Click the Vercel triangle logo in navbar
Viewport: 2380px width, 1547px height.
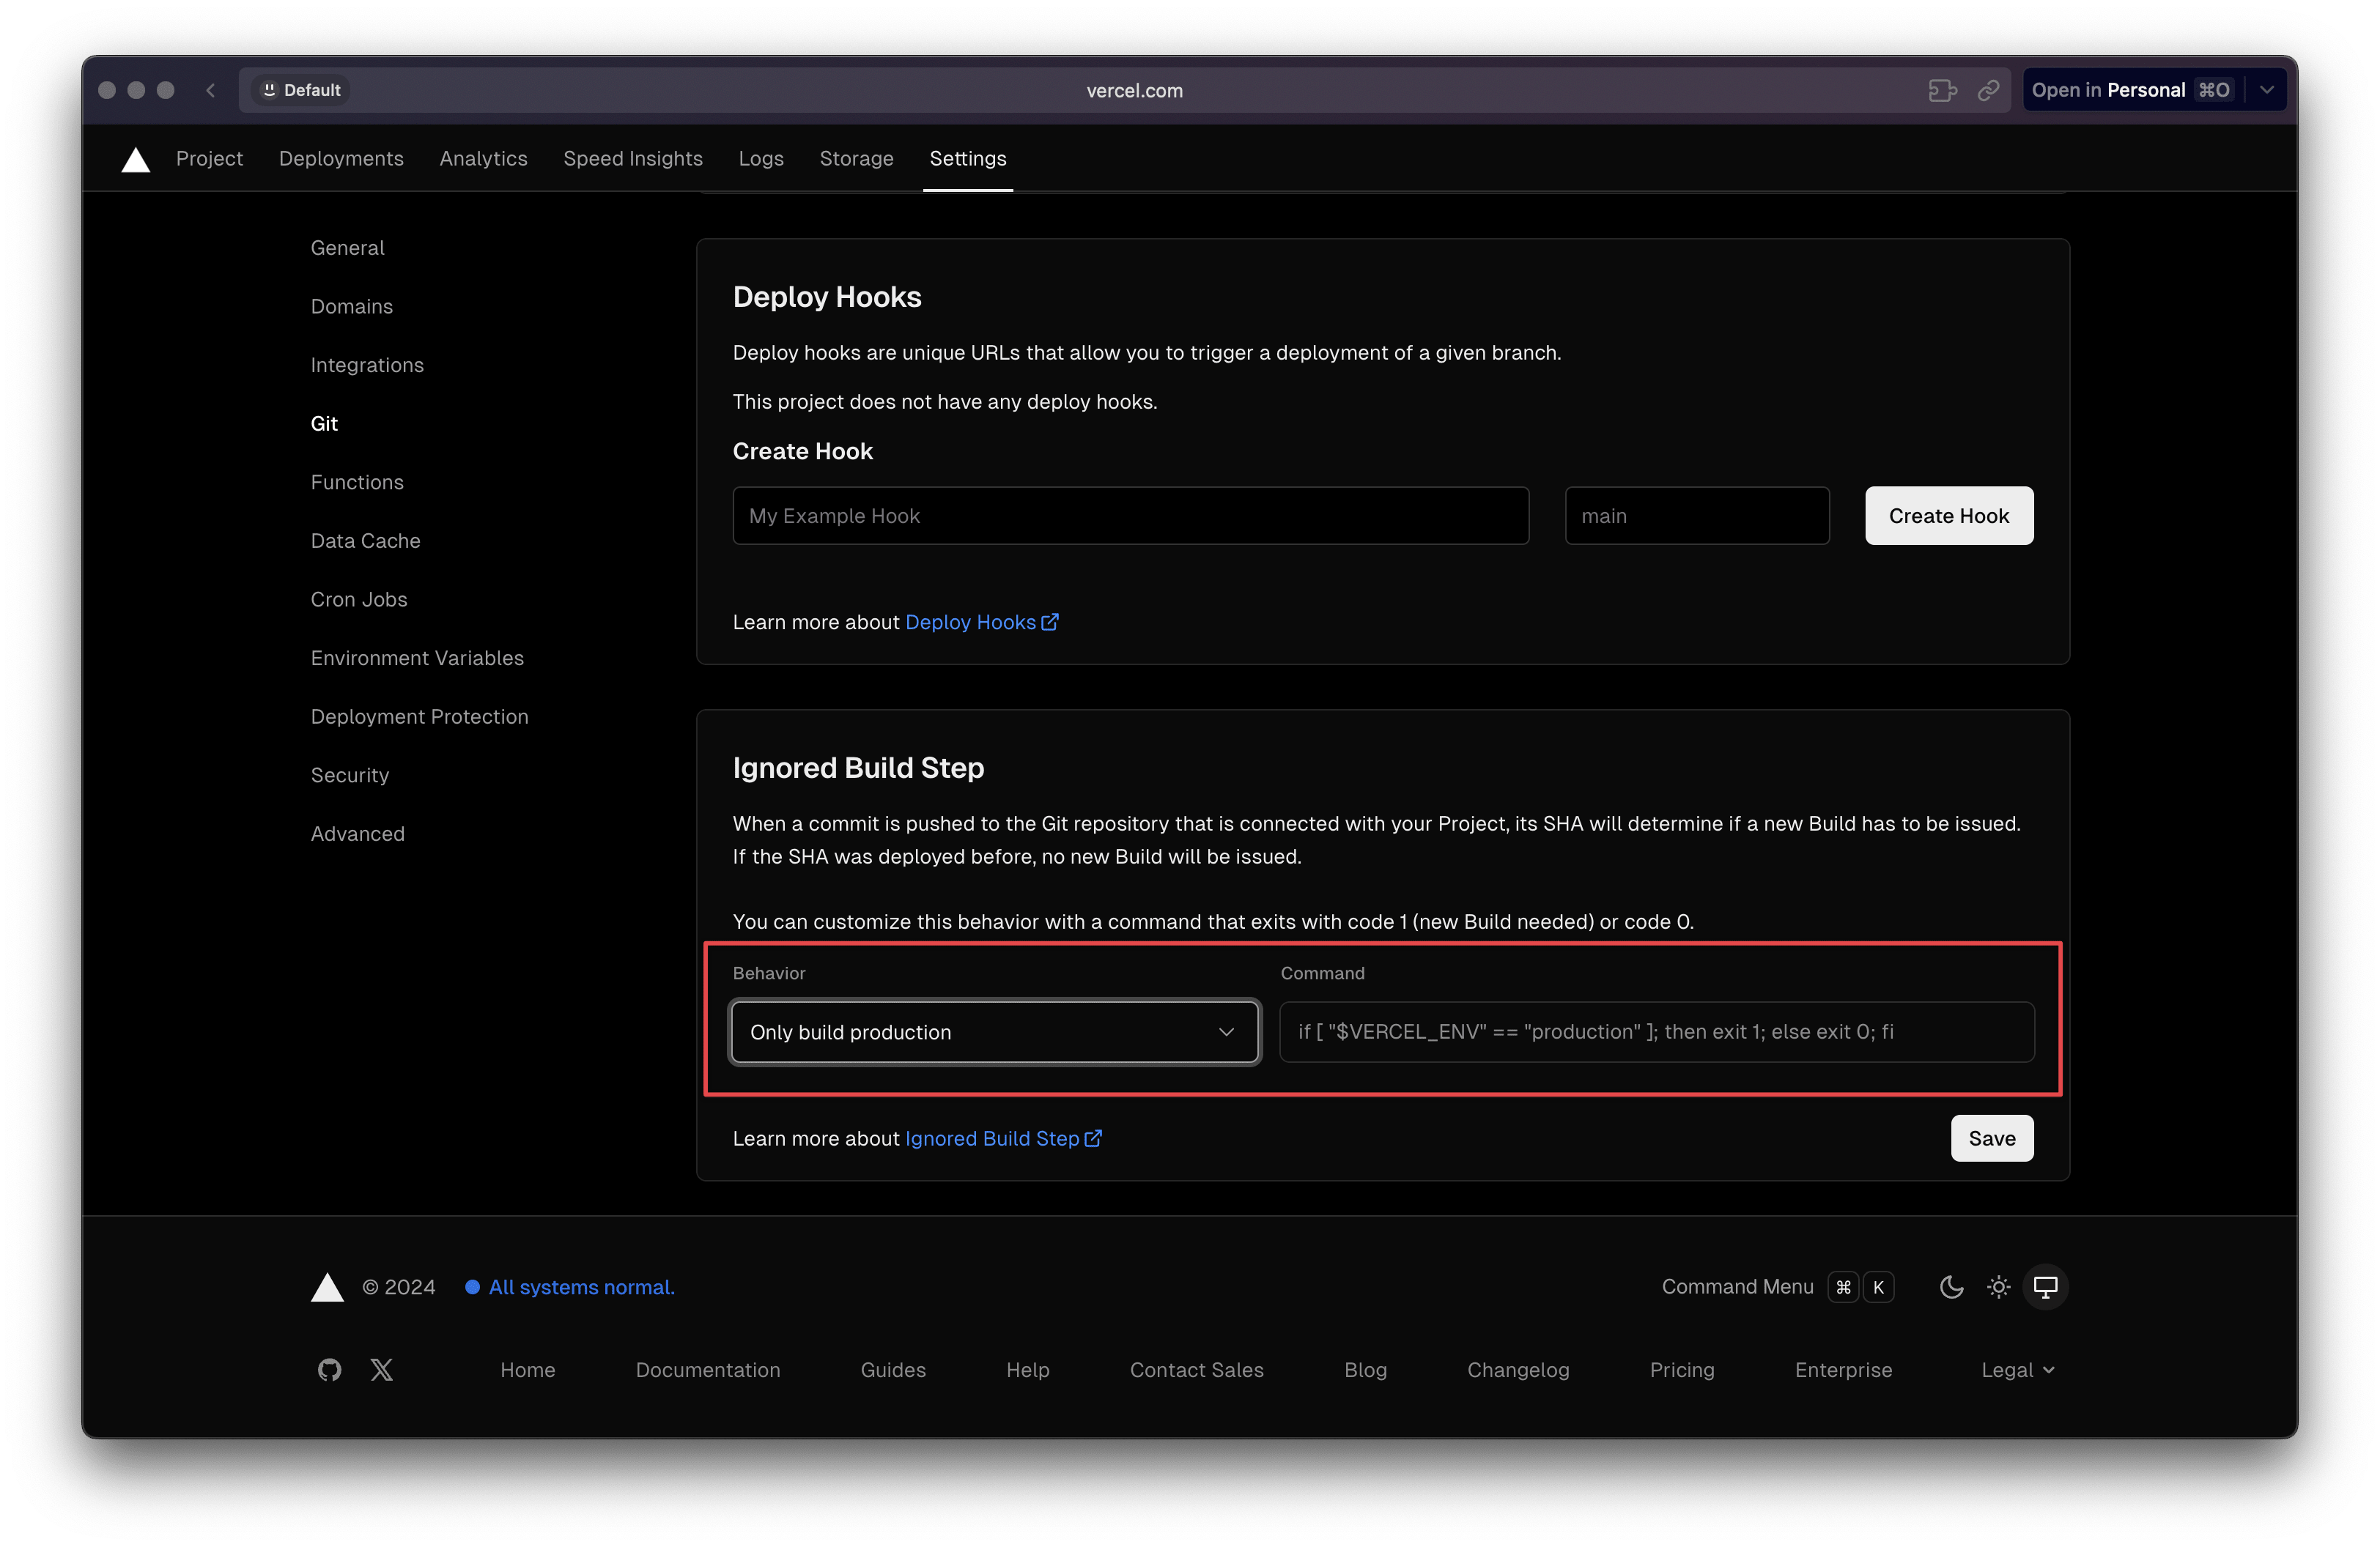click(x=135, y=159)
